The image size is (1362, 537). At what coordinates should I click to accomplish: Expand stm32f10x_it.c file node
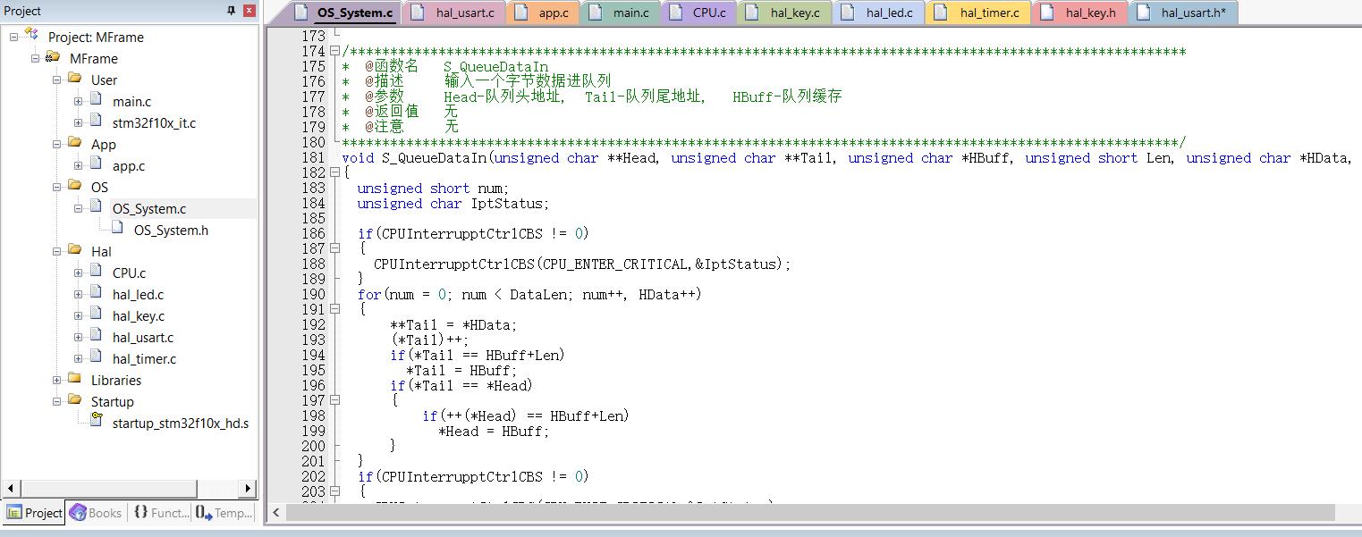click(x=78, y=122)
